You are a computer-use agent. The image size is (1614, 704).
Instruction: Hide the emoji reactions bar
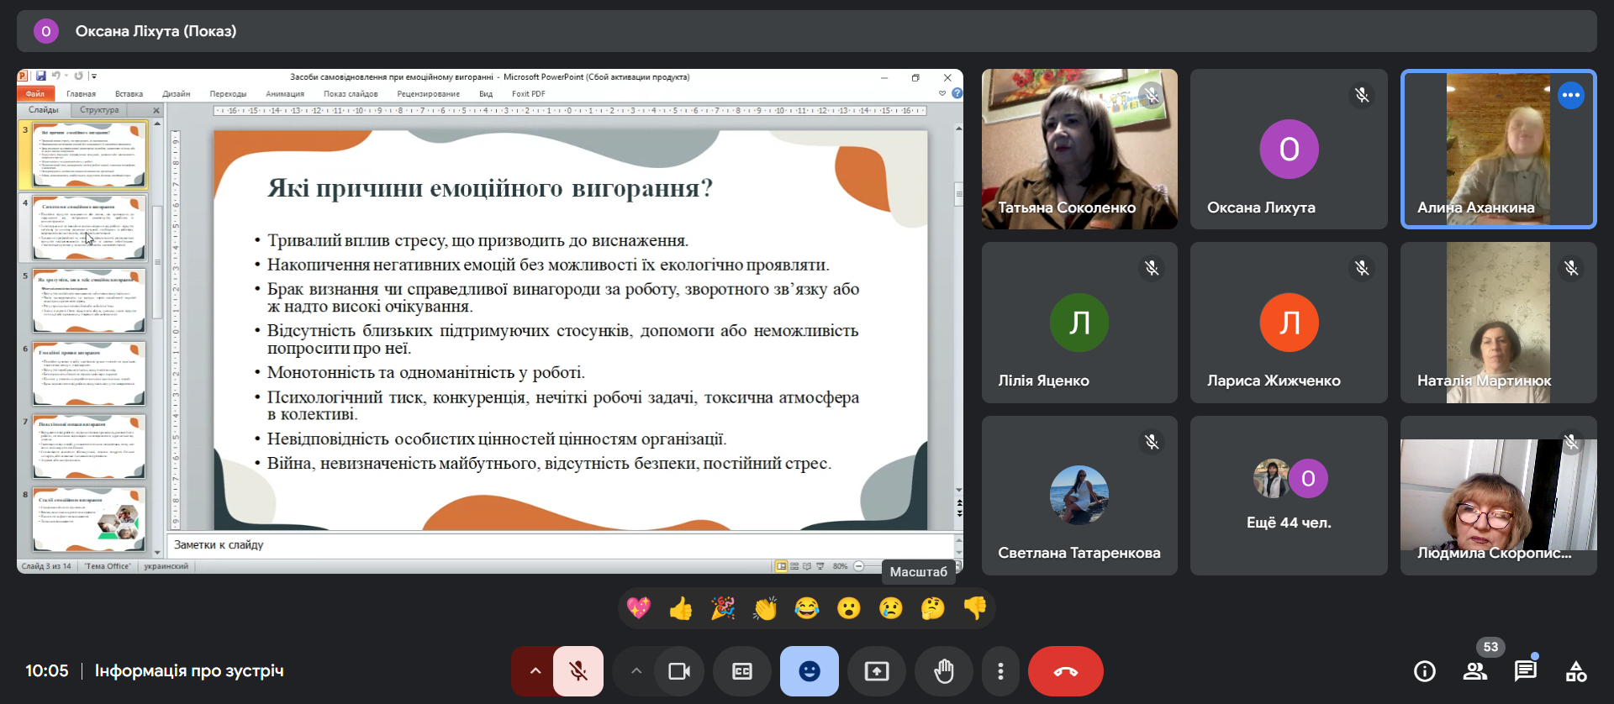click(809, 671)
